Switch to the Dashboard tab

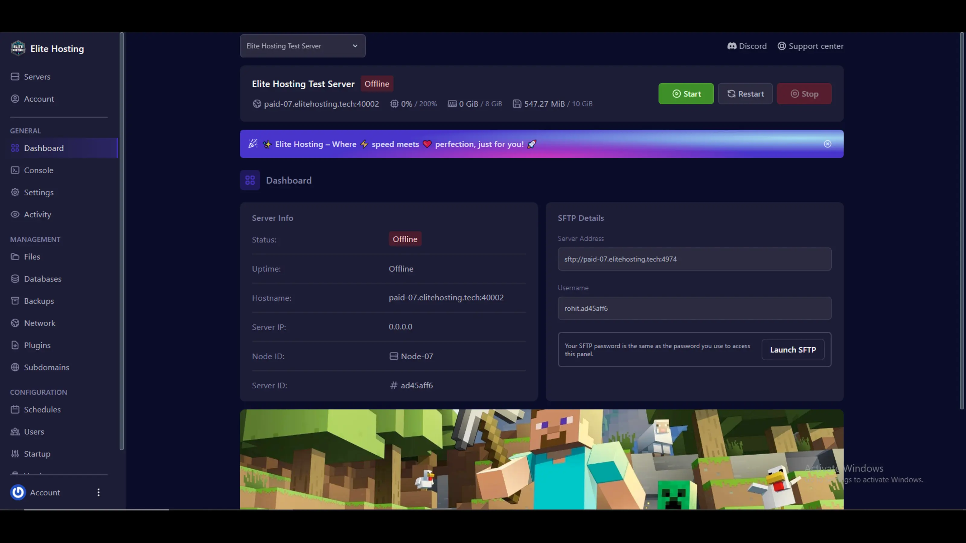pos(44,148)
